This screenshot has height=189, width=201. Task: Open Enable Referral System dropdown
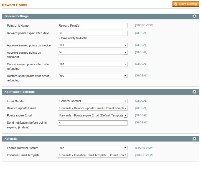(93, 148)
